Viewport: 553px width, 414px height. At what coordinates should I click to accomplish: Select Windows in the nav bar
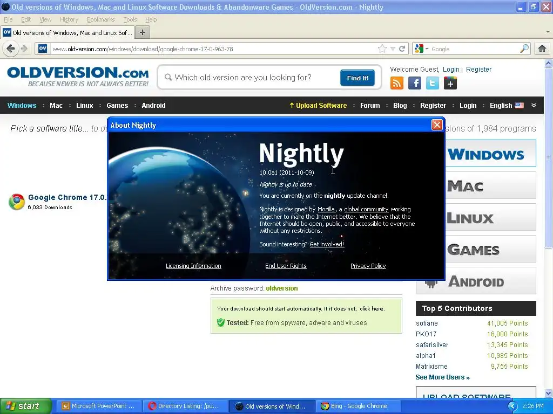tap(22, 105)
